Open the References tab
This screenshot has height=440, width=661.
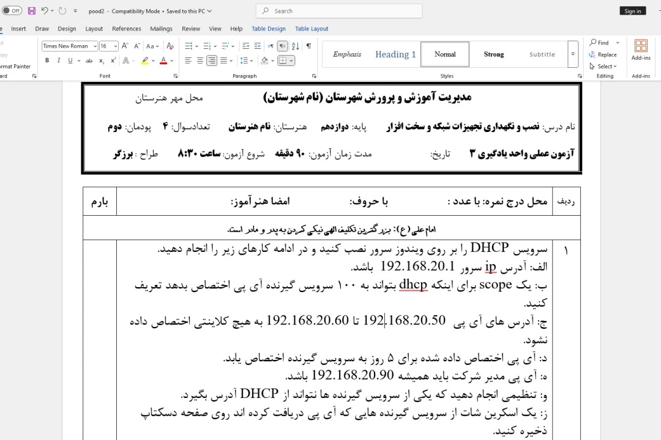pos(127,29)
